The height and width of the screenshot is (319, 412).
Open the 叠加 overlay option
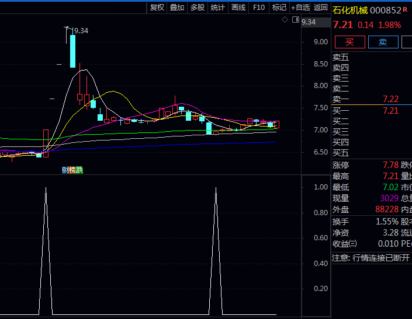[177, 8]
